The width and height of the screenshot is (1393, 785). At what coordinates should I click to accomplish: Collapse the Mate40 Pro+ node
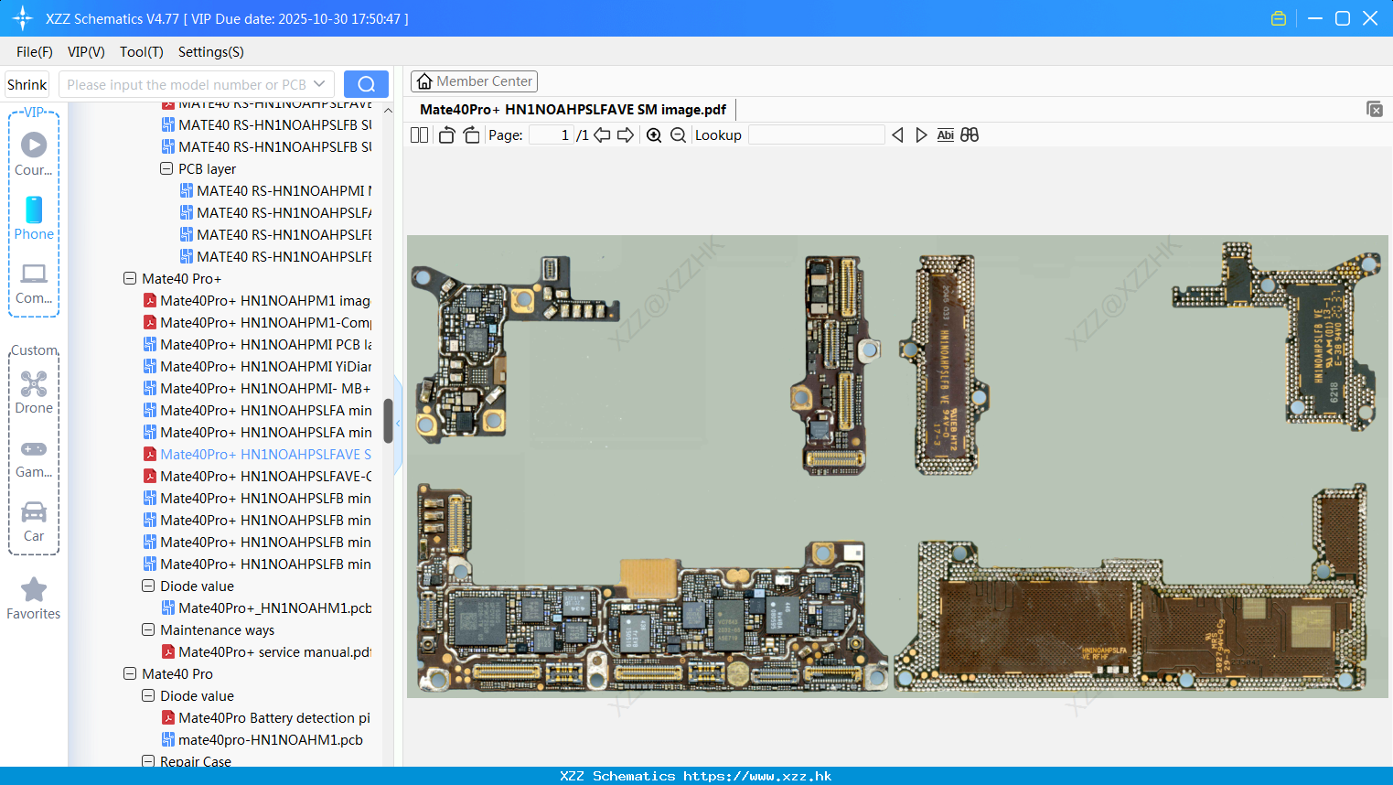pyautogui.click(x=130, y=278)
